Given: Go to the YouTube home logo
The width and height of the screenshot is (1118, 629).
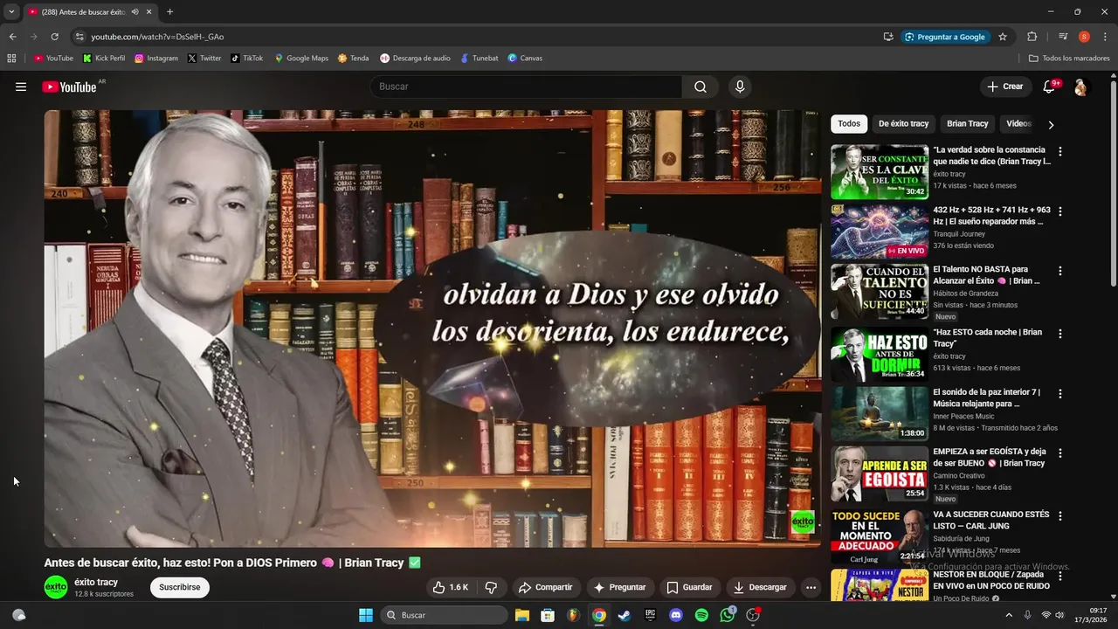Looking at the screenshot, I should coord(69,86).
